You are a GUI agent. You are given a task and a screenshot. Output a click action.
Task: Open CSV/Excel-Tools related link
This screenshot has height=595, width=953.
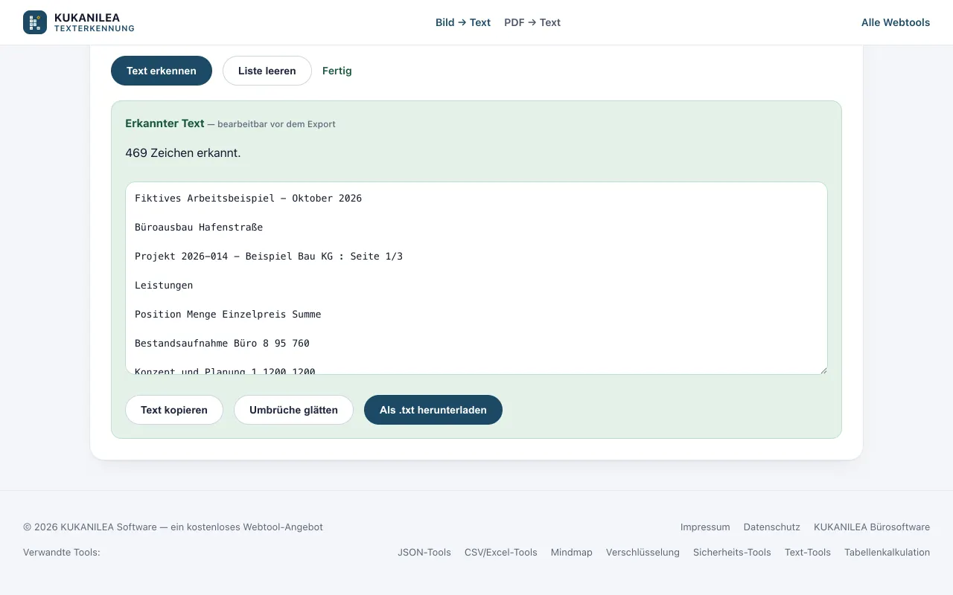(x=501, y=552)
